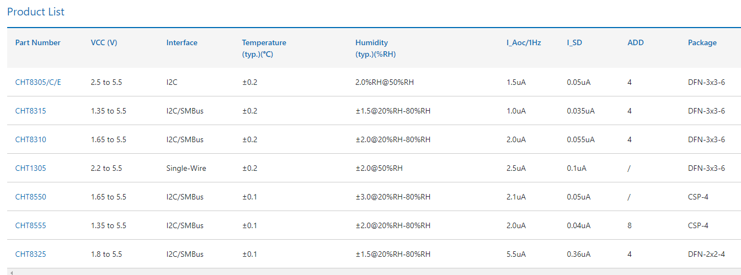Click the Temperature (typ.) column header
Viewport: 741px width, 275px height.
[264, 48]
